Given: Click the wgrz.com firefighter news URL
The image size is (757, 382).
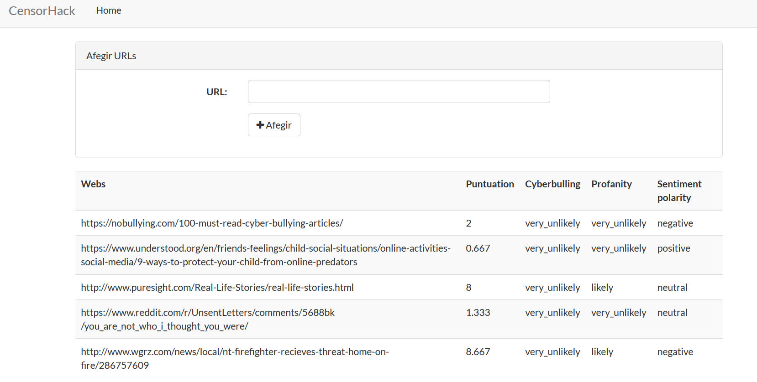Looking at the screenshot, I should point(235,358).
